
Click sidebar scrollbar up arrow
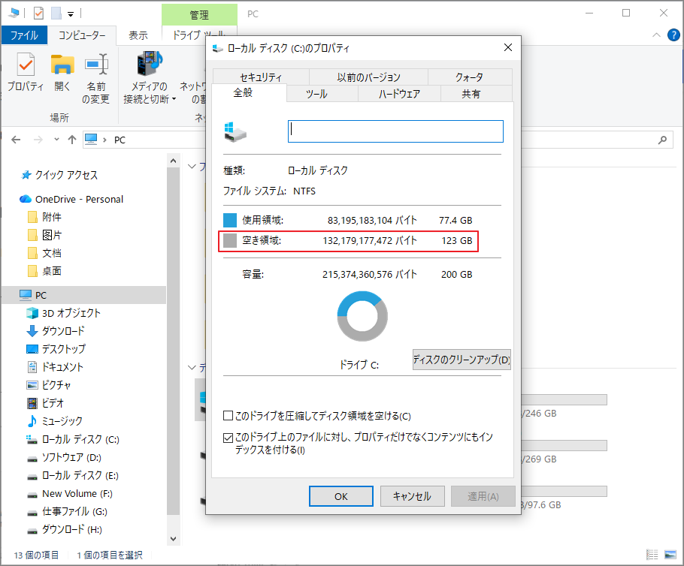coord(173,161)
